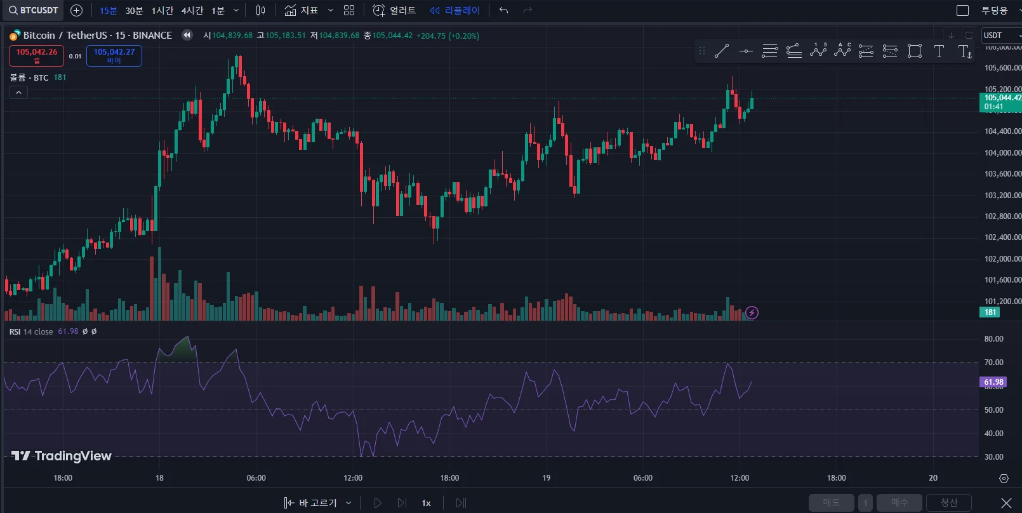Collapse the indicator legend chevron

[x=19, y=93]
